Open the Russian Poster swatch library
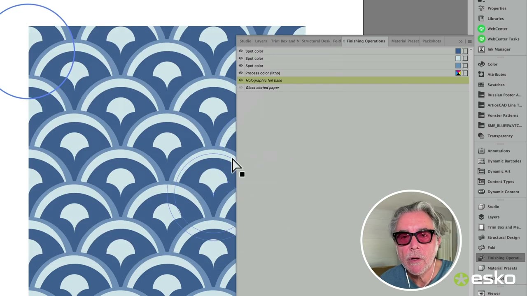The width and height of the screenshot is (527, 296). coord(500,95)
